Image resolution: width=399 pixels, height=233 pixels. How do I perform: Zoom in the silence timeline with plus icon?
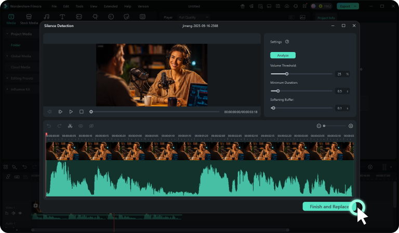point(351,126)
